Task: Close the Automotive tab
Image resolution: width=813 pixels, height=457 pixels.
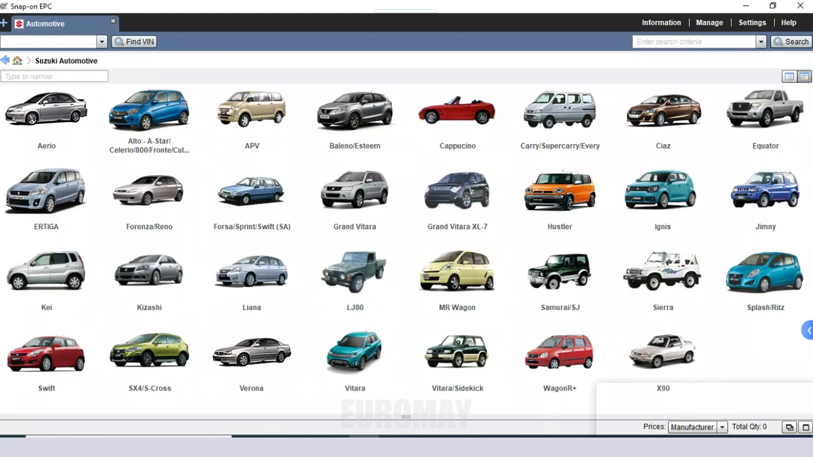Action: pos(113,21)
